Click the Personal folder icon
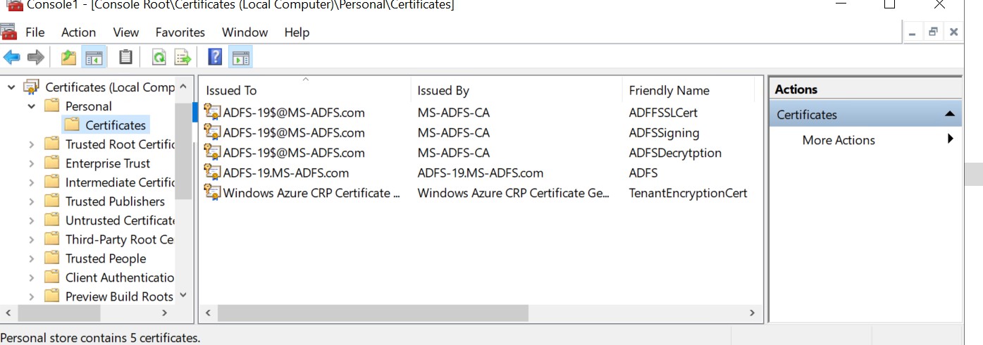This screenshot has height=345, width=983. [x=51, y=106]
